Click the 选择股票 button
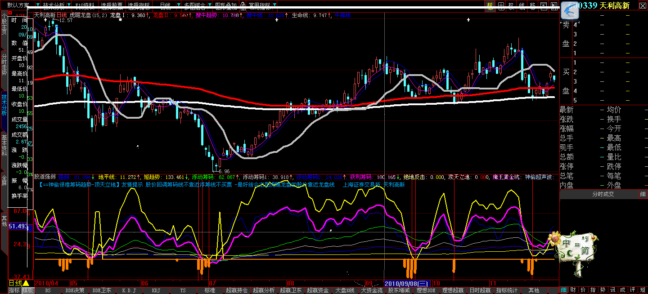648x294 pixels. coord(112,6)
